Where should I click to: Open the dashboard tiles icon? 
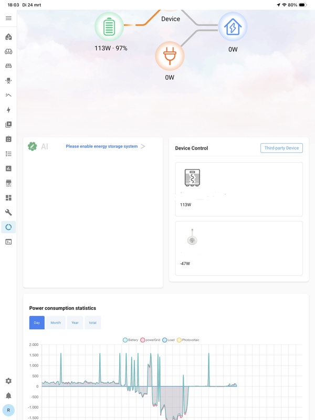(8, 198)
